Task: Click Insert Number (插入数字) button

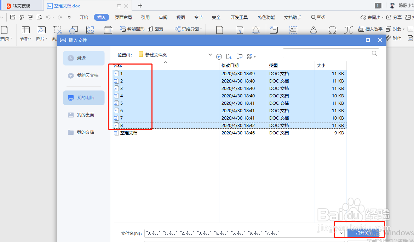Action: pos(370,29)
